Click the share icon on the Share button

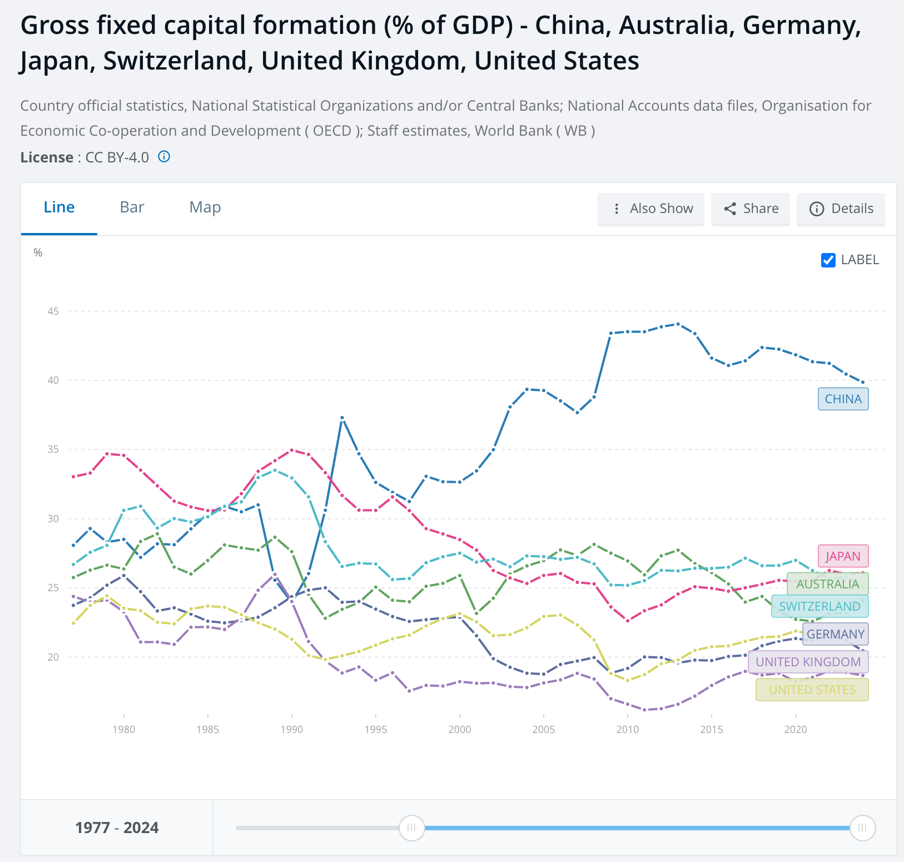coord(730,209)
